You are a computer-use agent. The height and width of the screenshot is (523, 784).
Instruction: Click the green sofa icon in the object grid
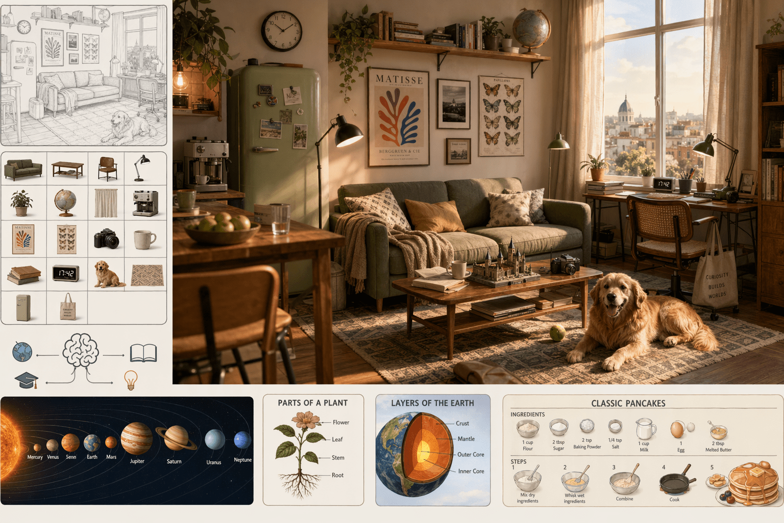[23, 169]
